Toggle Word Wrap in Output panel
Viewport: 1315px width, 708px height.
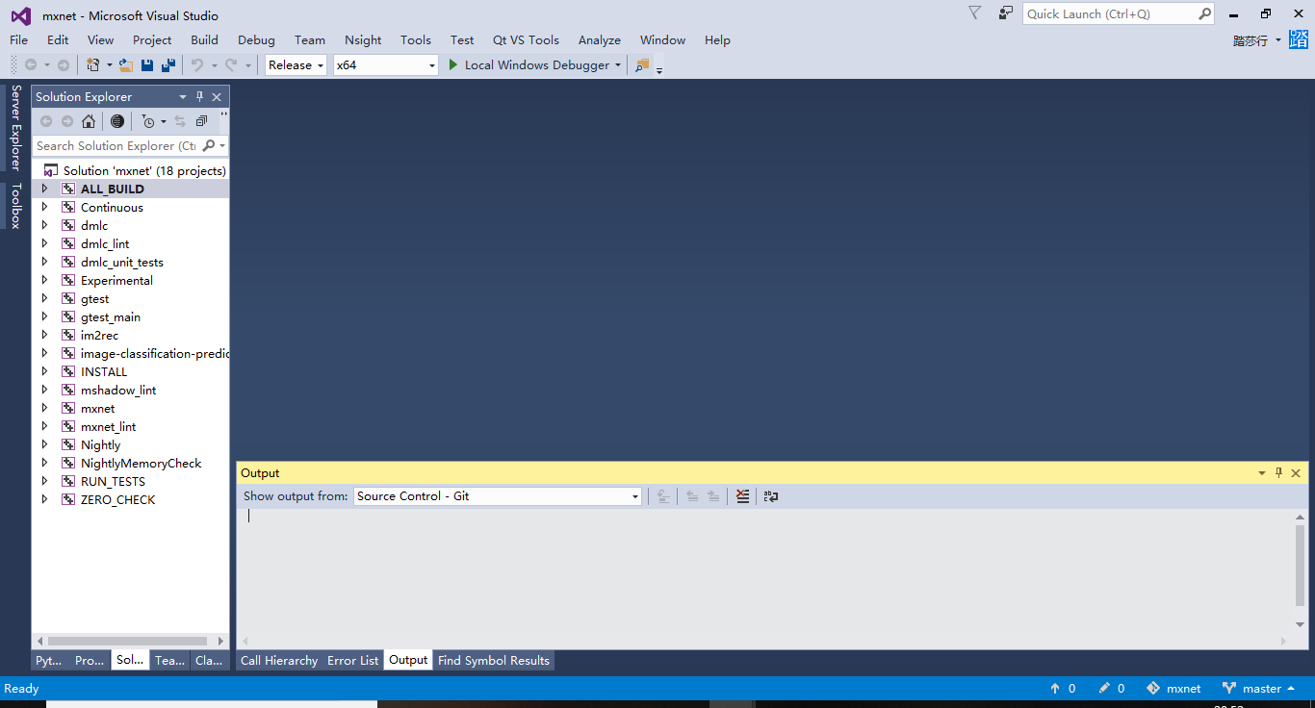[771, 496]
